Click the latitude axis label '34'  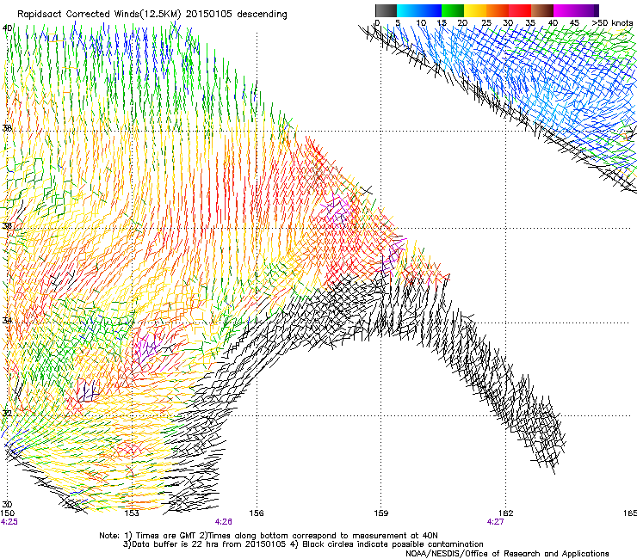point(7,320)
